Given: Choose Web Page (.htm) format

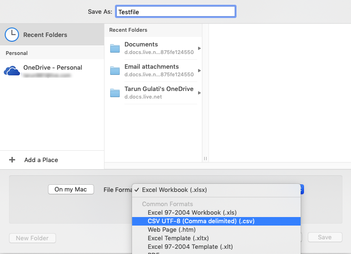Looking at the screenshot, I should click(x=216, y=230).
